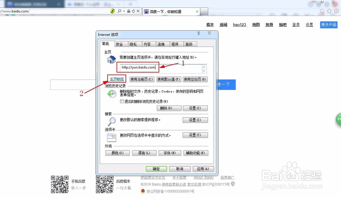
Task: Open tabs 设置(T) button
Action: click(195, 135)
